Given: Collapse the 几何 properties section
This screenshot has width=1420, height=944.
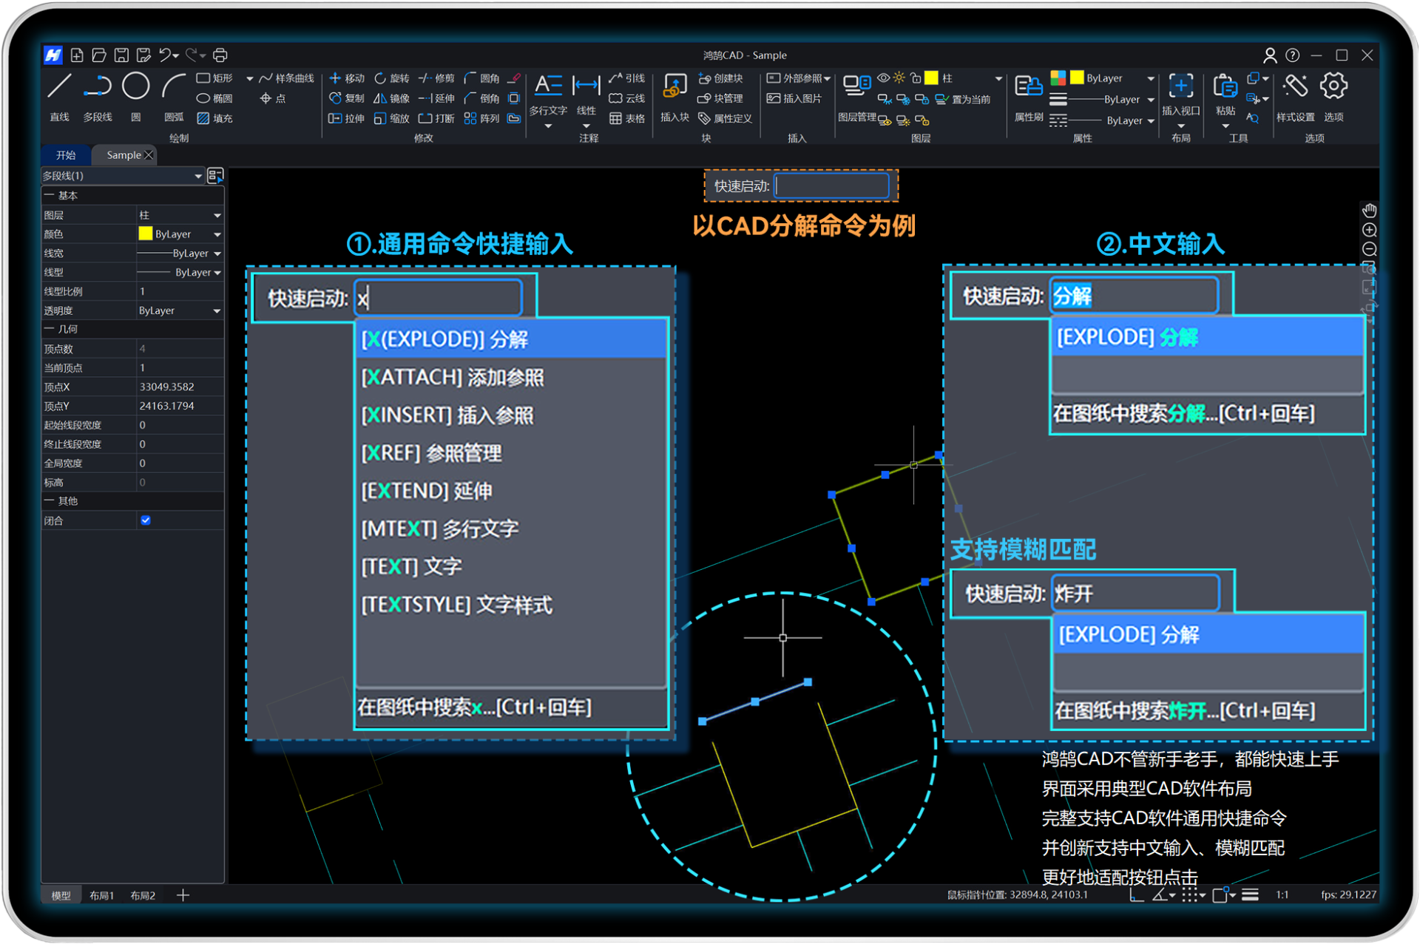Looking at the screenshot, I should pos(50,329).
